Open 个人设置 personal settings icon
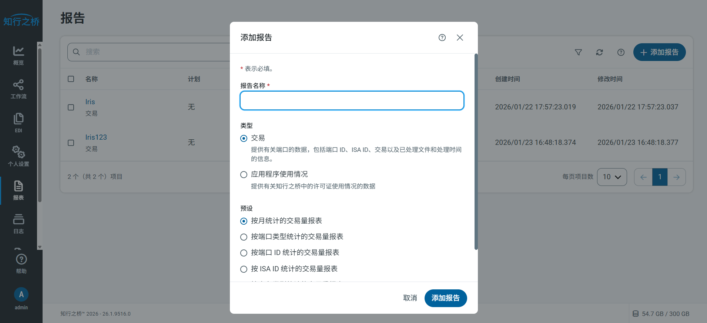707x323 pixels. coord(19,156)
